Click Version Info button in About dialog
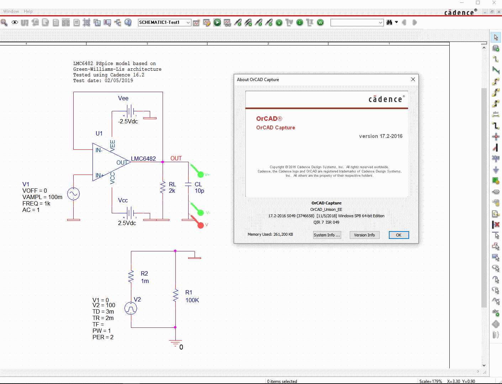 point(364,235)
